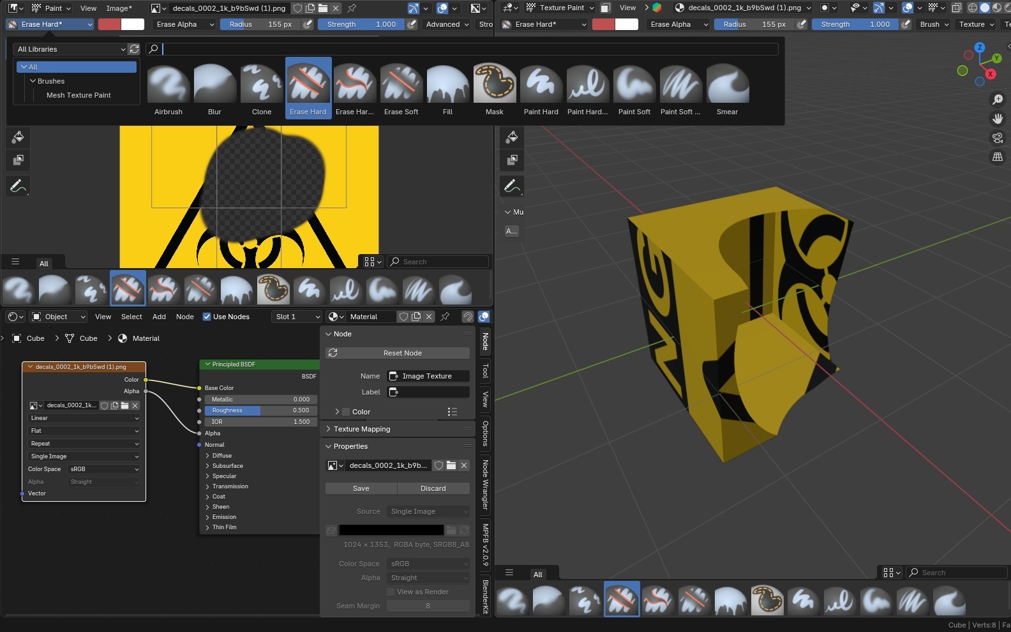Open the Slot 1 dropdown
1011x632 pixels.
297,317
